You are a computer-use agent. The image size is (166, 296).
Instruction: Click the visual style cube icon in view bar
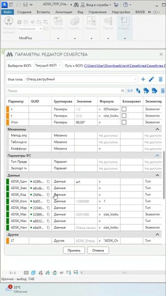(33, 272)
